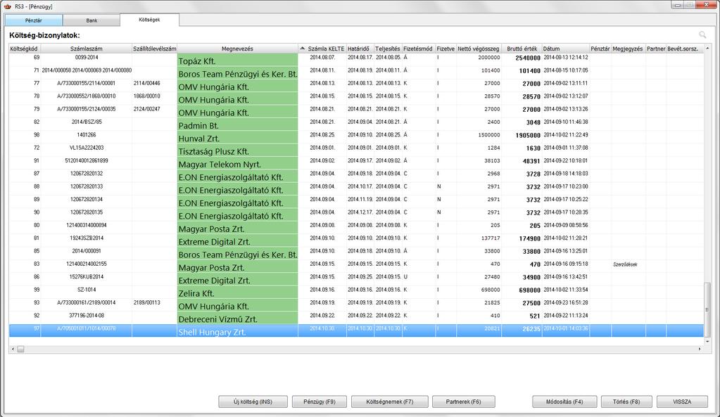Click invoice number A/733000155/2114/00081
Screen dimensions: 720x417
coord(87,84)
